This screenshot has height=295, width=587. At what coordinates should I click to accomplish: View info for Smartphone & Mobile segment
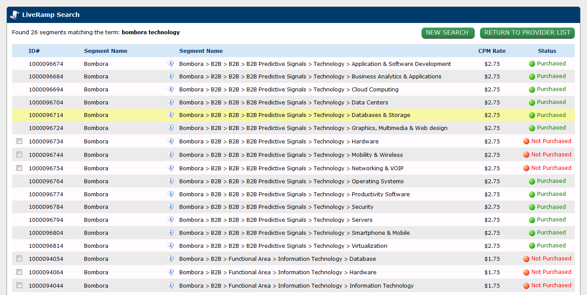[x=171, y=233]
